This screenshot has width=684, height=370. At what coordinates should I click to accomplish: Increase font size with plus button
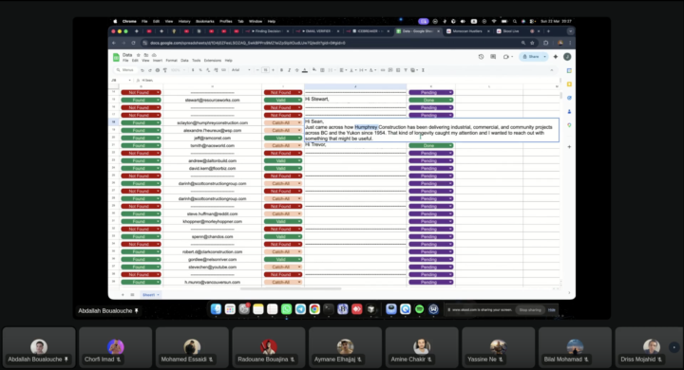273,70
